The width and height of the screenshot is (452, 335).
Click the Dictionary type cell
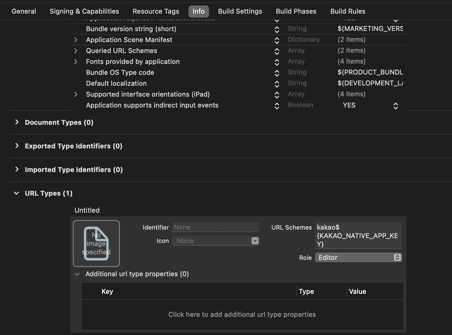pos(304,40)
